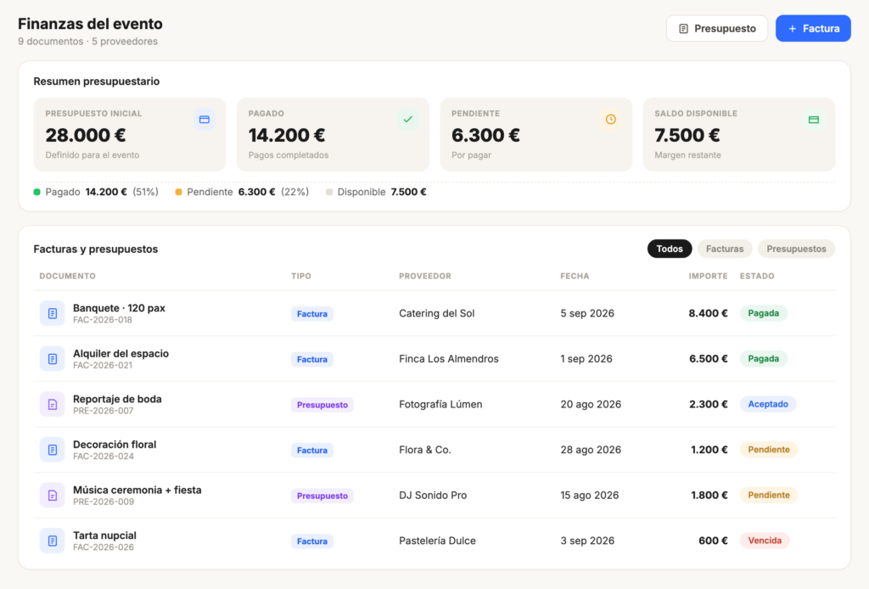The image size is (869, 589).
Task: Click date 20 ago 2026
Action: (x=591, y=404)
